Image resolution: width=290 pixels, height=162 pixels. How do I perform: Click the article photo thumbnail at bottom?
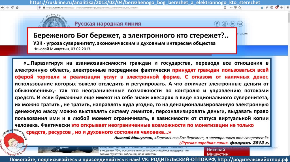click(x=68, y=150)
